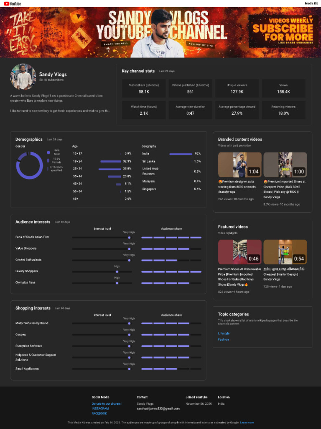Click the Shopping interests section heading
Screen dimensions: 321x429
tap(33, 308)
